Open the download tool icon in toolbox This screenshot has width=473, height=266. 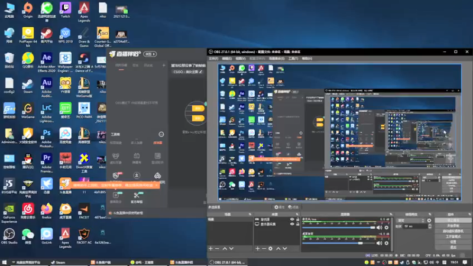click(137, 176)
